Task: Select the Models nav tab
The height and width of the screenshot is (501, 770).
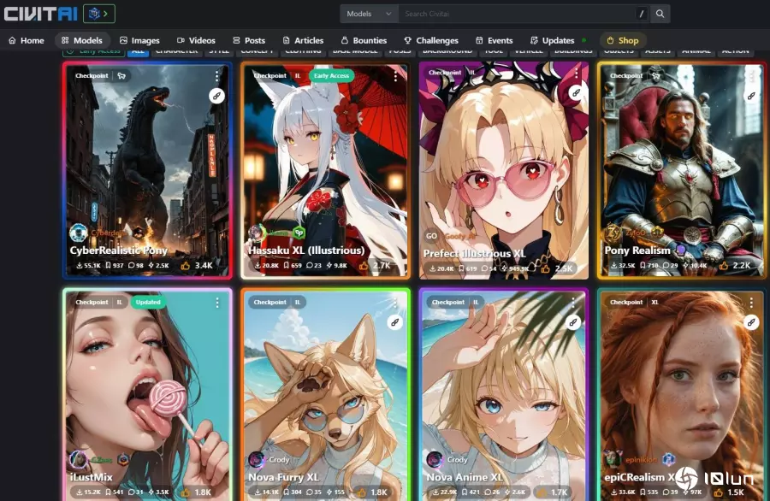Action: click(x=82, y=40)
